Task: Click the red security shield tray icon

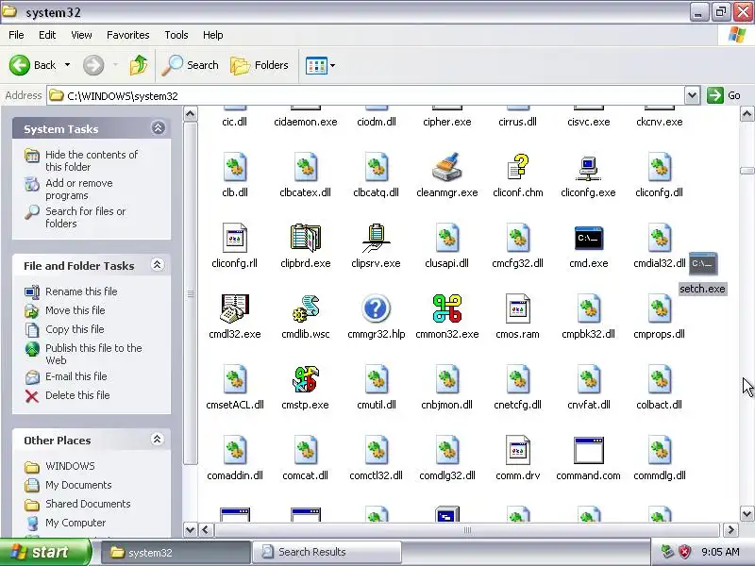Action: click(684, 552)
